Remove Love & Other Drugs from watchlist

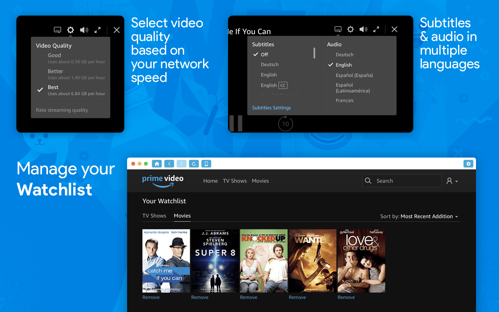pos(346,297)
